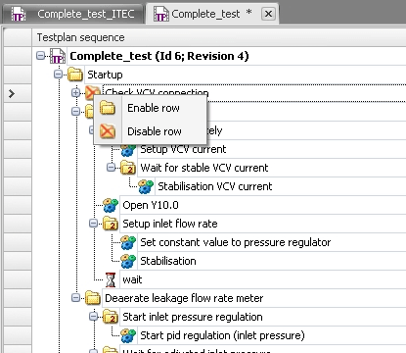Click the Start pid regulation gears icon

pos(128,335)
